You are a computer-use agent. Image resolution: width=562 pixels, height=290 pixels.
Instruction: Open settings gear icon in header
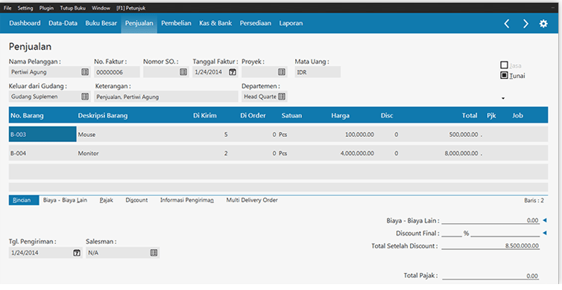(x=543, y=24)
